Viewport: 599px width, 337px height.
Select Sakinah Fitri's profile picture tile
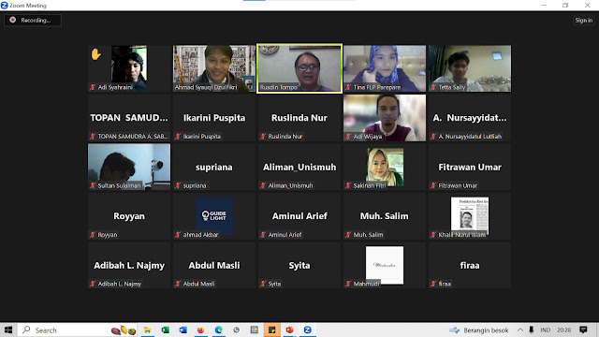pos(385,167)
